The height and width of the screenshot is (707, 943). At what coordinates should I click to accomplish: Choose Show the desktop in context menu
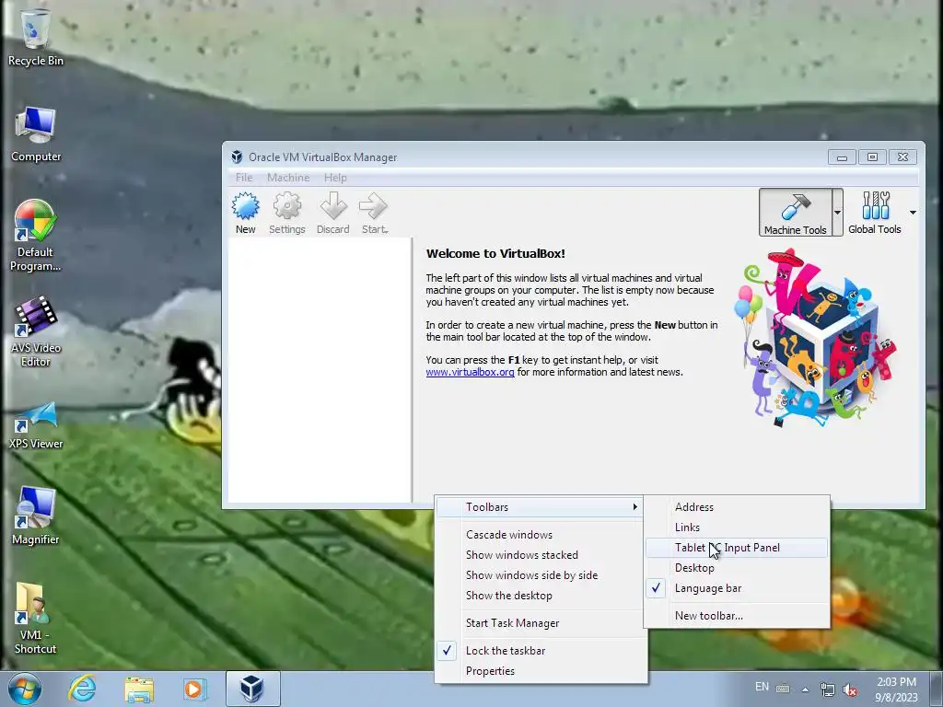pos(541,596)
